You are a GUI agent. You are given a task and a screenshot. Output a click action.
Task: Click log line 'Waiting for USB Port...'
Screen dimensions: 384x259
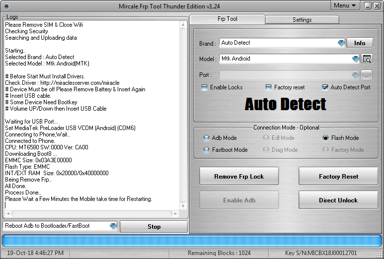pos(31,121)
